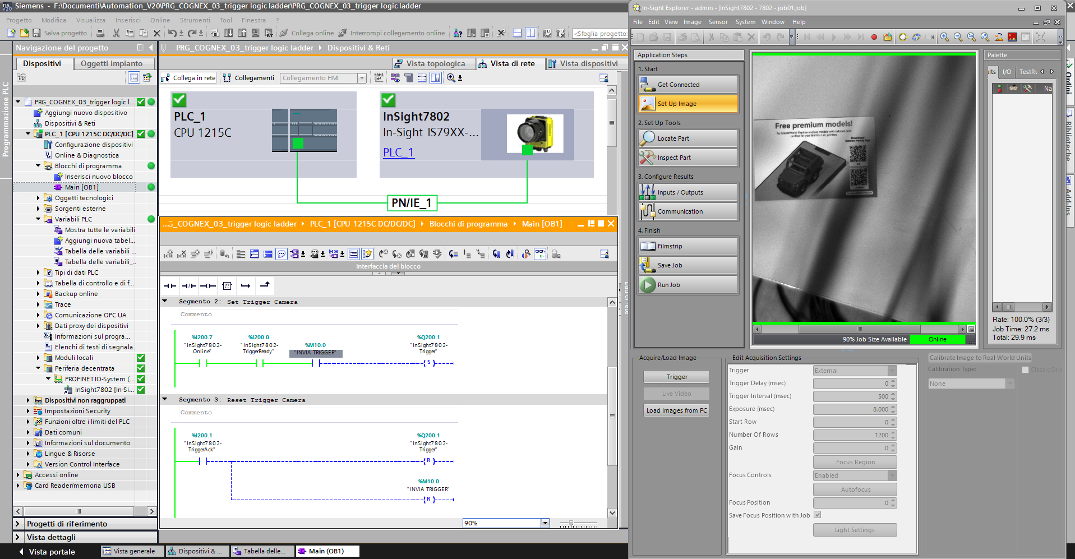Click the Collegamenti icon button
This screenshot has height=559, width=1075.
coord(248,78)
